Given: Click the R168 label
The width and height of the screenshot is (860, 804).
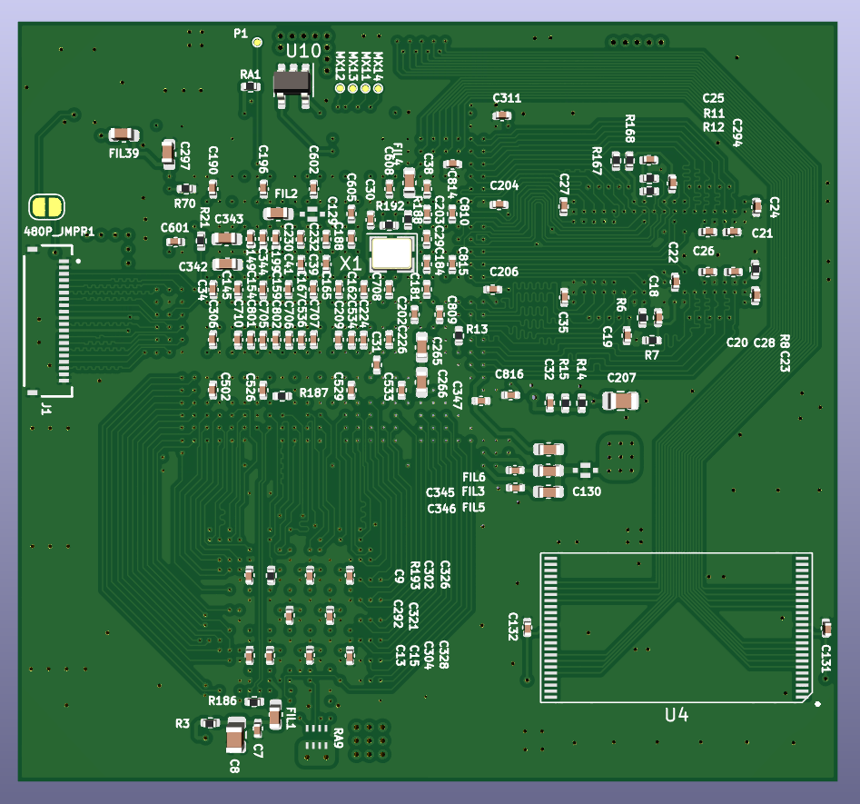Looking at the screenshot, I should pyautogui.click(x=629, y=128).
